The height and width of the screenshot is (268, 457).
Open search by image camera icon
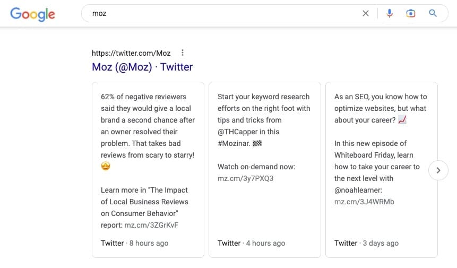[x=410, y=14]
